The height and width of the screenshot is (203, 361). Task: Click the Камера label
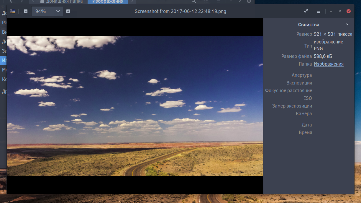click(x=304, y=113)
